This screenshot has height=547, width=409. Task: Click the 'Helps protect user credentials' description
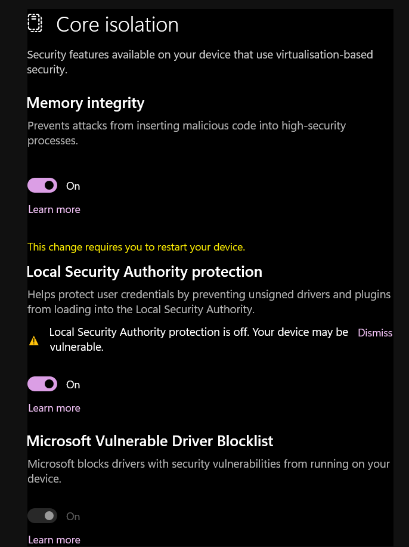click(x=209, y=302)
